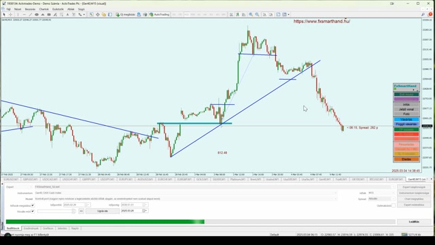Switch to the Eredmények tab

click(x=31, y=229)
